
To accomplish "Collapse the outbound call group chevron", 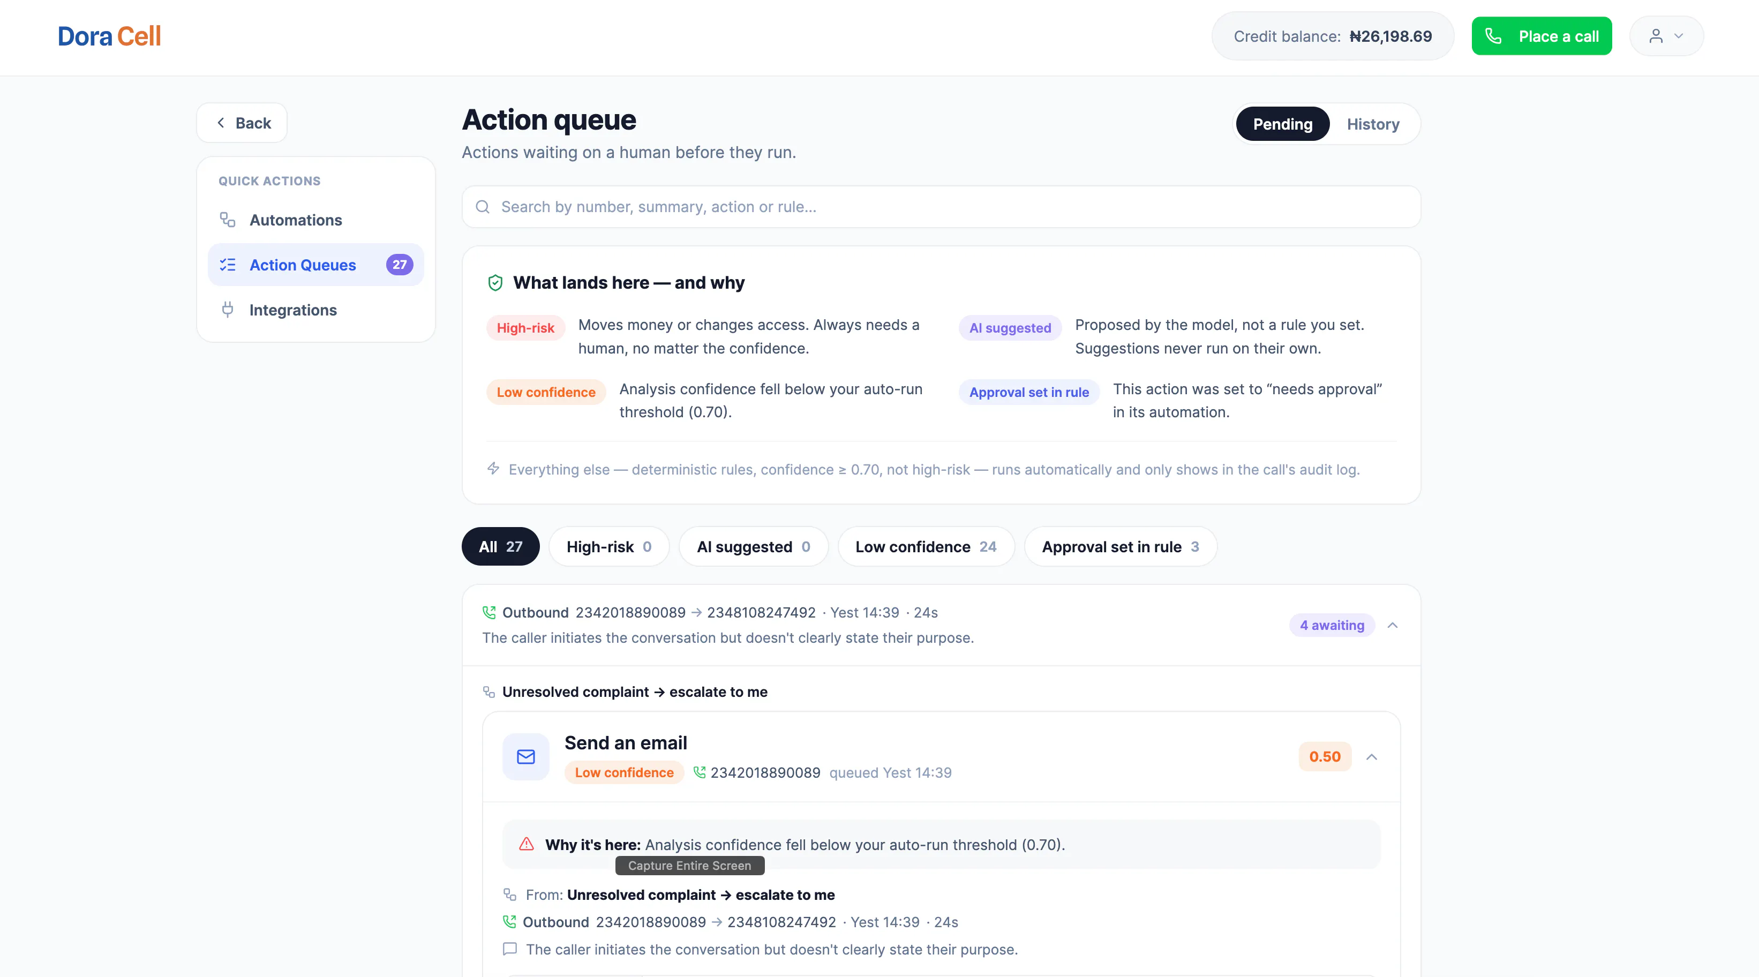I will pyautogui.click(x=1392, y=626).
